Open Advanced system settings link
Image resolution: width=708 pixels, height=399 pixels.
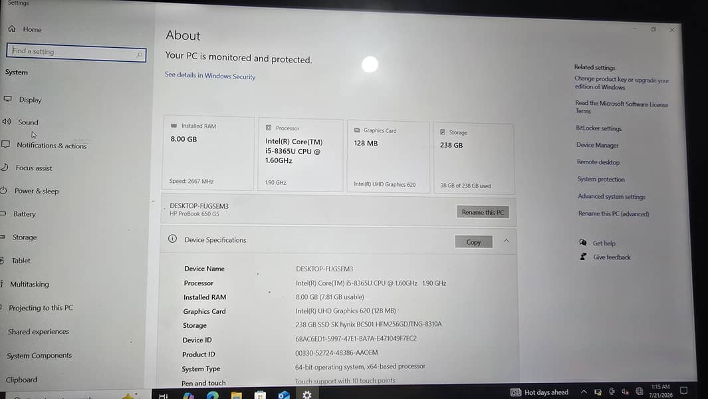pyautogui.click(x=612, y=196)
